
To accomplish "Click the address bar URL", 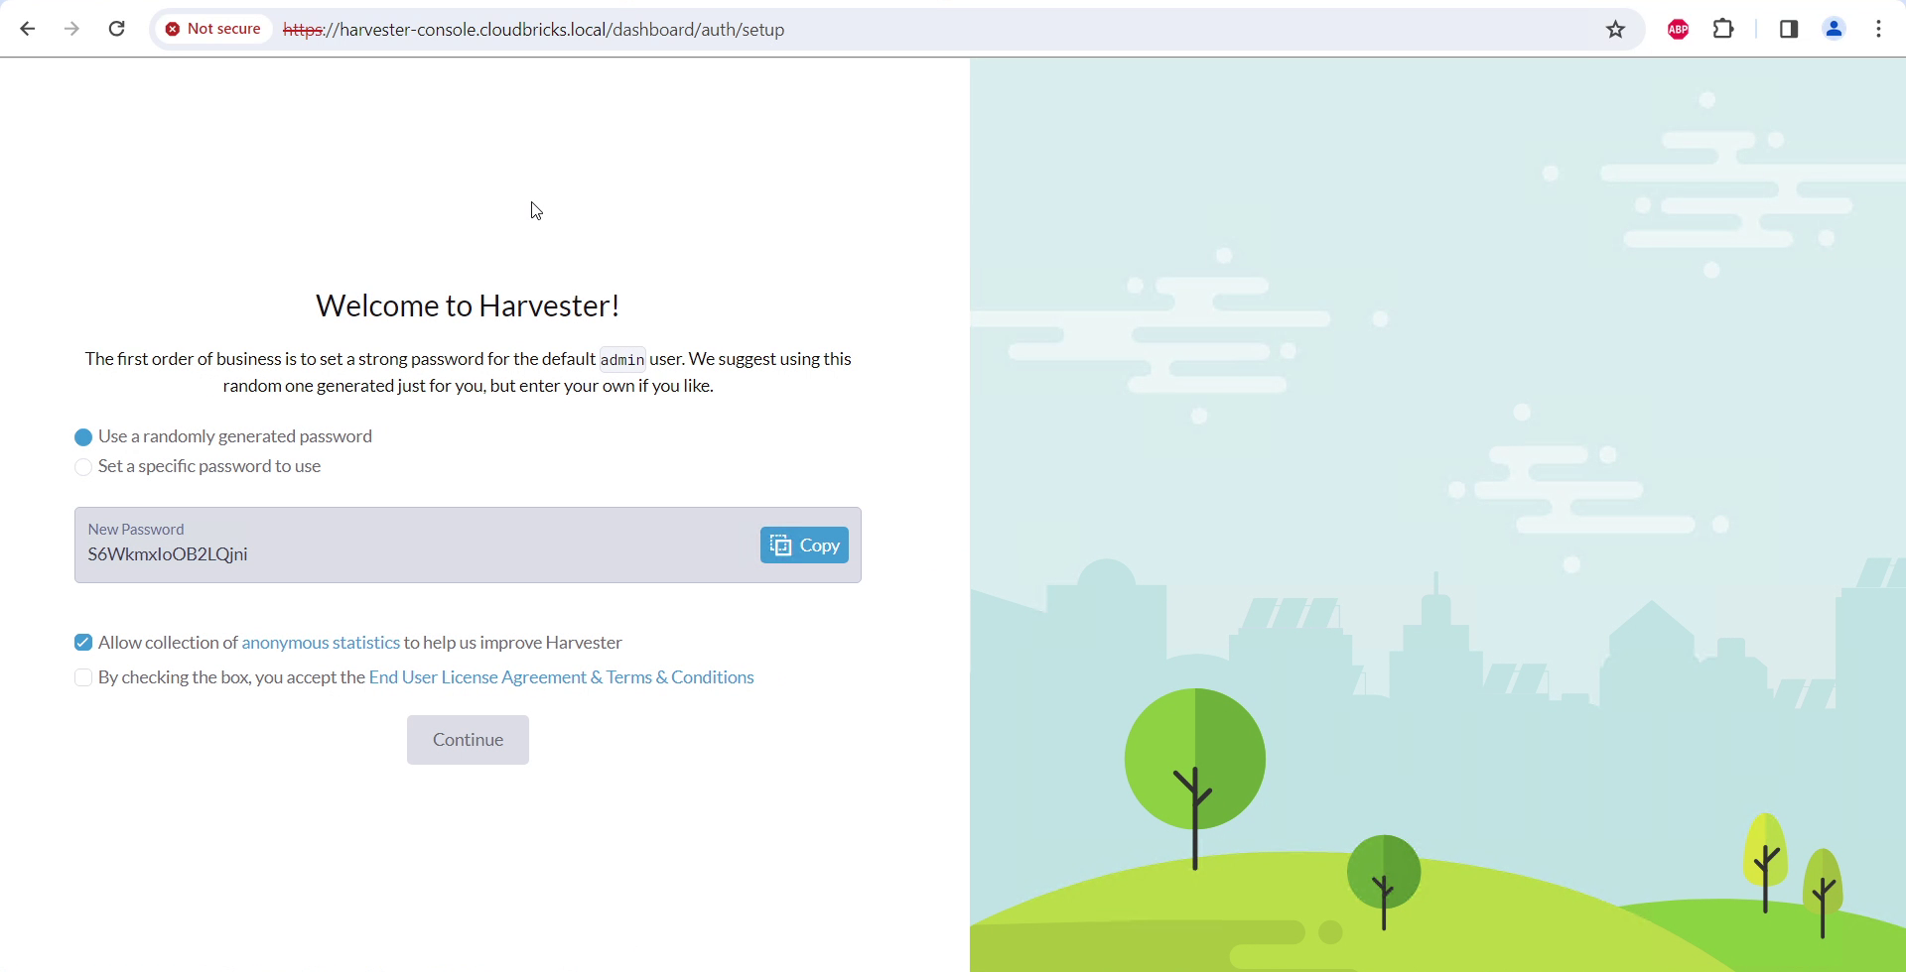I will pos(534,29).
